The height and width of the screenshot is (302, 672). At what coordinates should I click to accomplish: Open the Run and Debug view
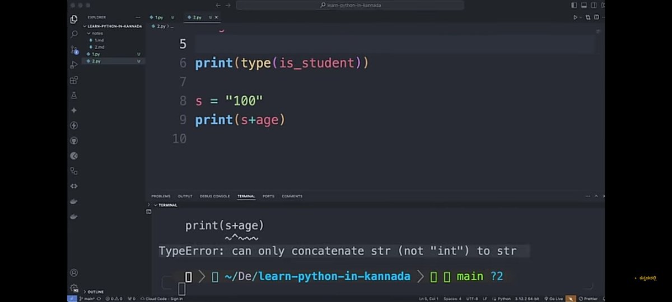74,65
